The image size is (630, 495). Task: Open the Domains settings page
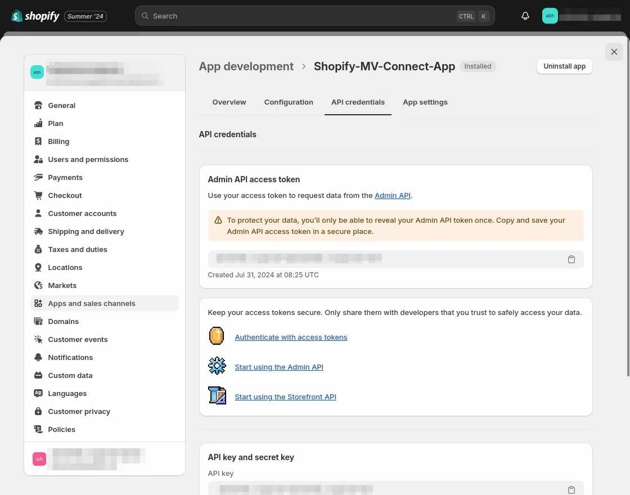coord(64,322)
